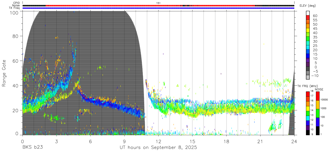
Task: Click the elevation legend value 25
Action: (315, 46)
